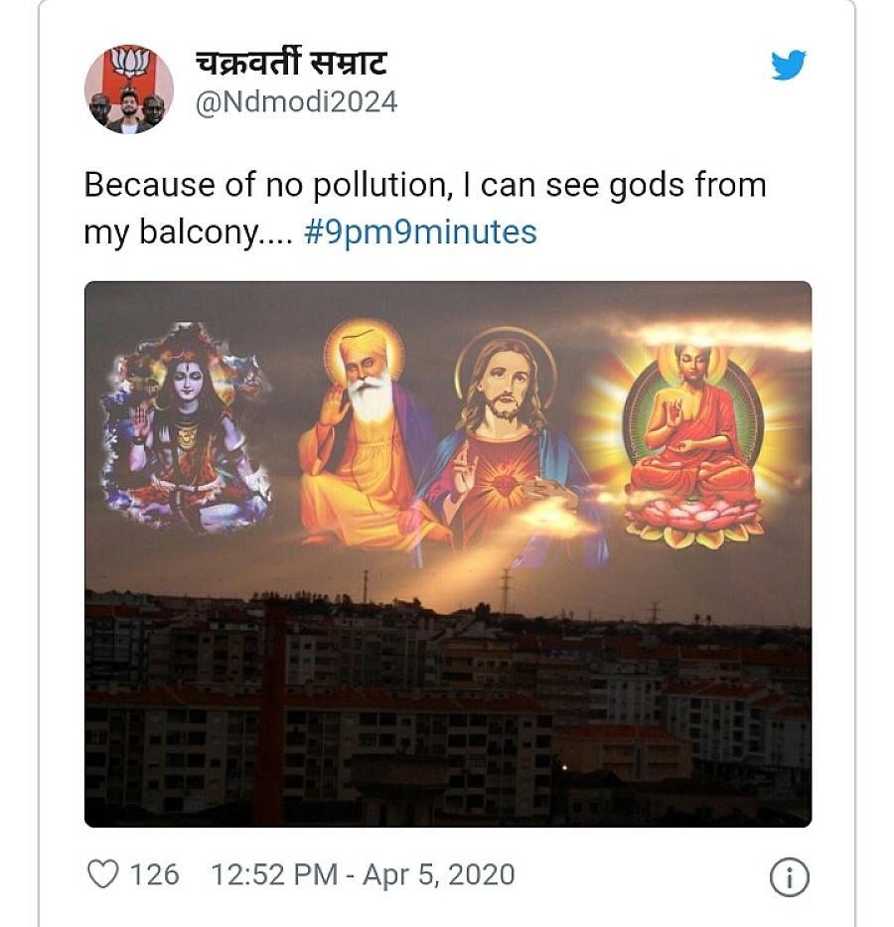Like the tweet with the heart icon
Image resolution: width=894 pixels, height=927 pixels.
coord(103,873)
